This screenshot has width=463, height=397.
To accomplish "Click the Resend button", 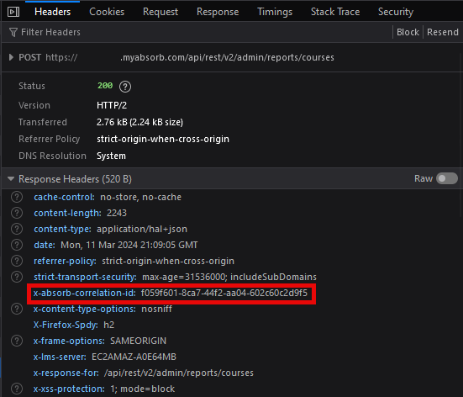I will [x=443, y=32].
